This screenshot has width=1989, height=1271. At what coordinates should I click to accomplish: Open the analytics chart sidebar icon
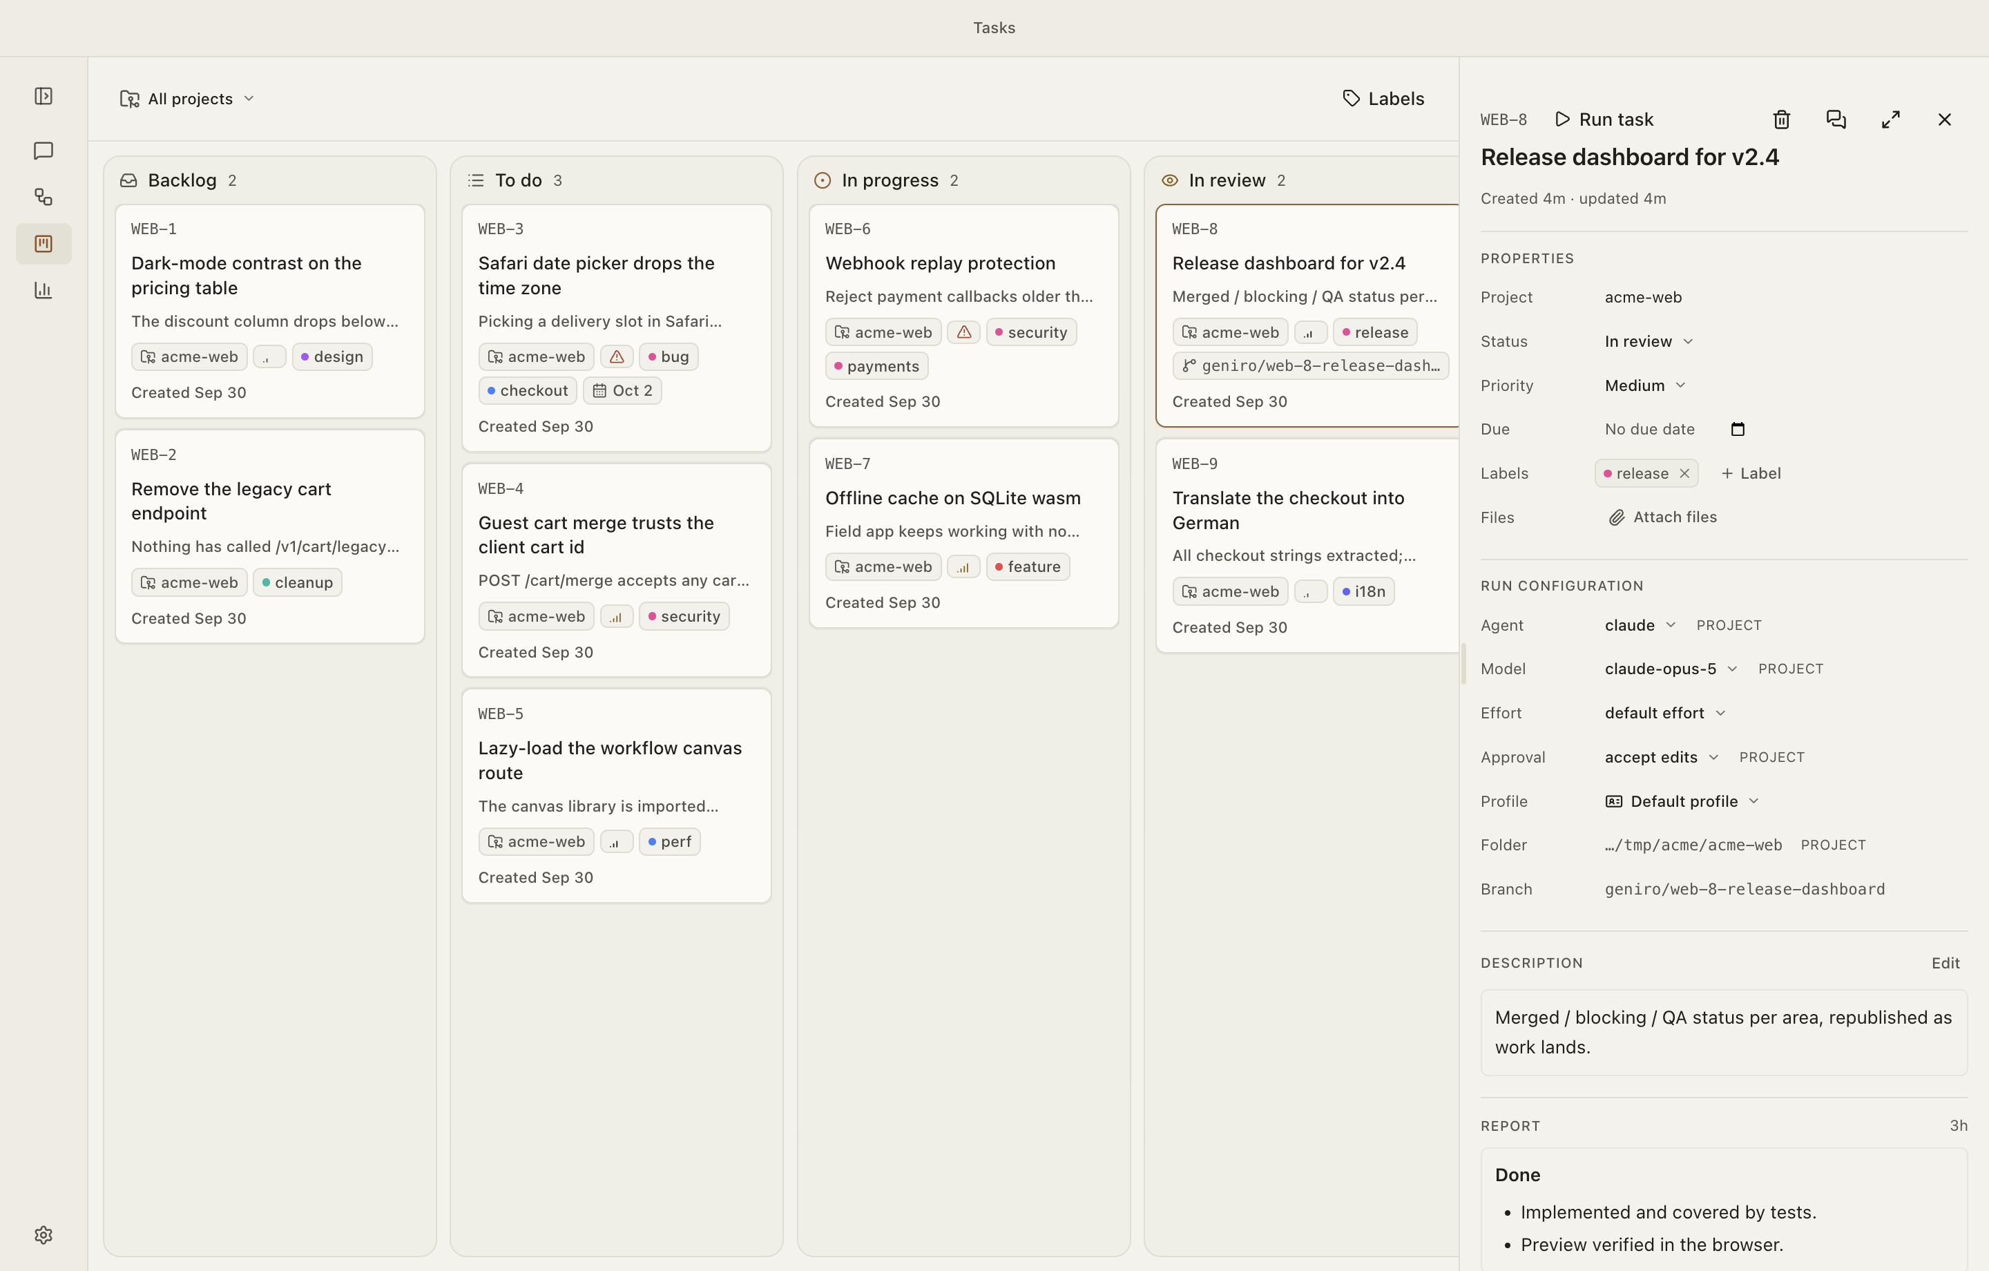44,290
